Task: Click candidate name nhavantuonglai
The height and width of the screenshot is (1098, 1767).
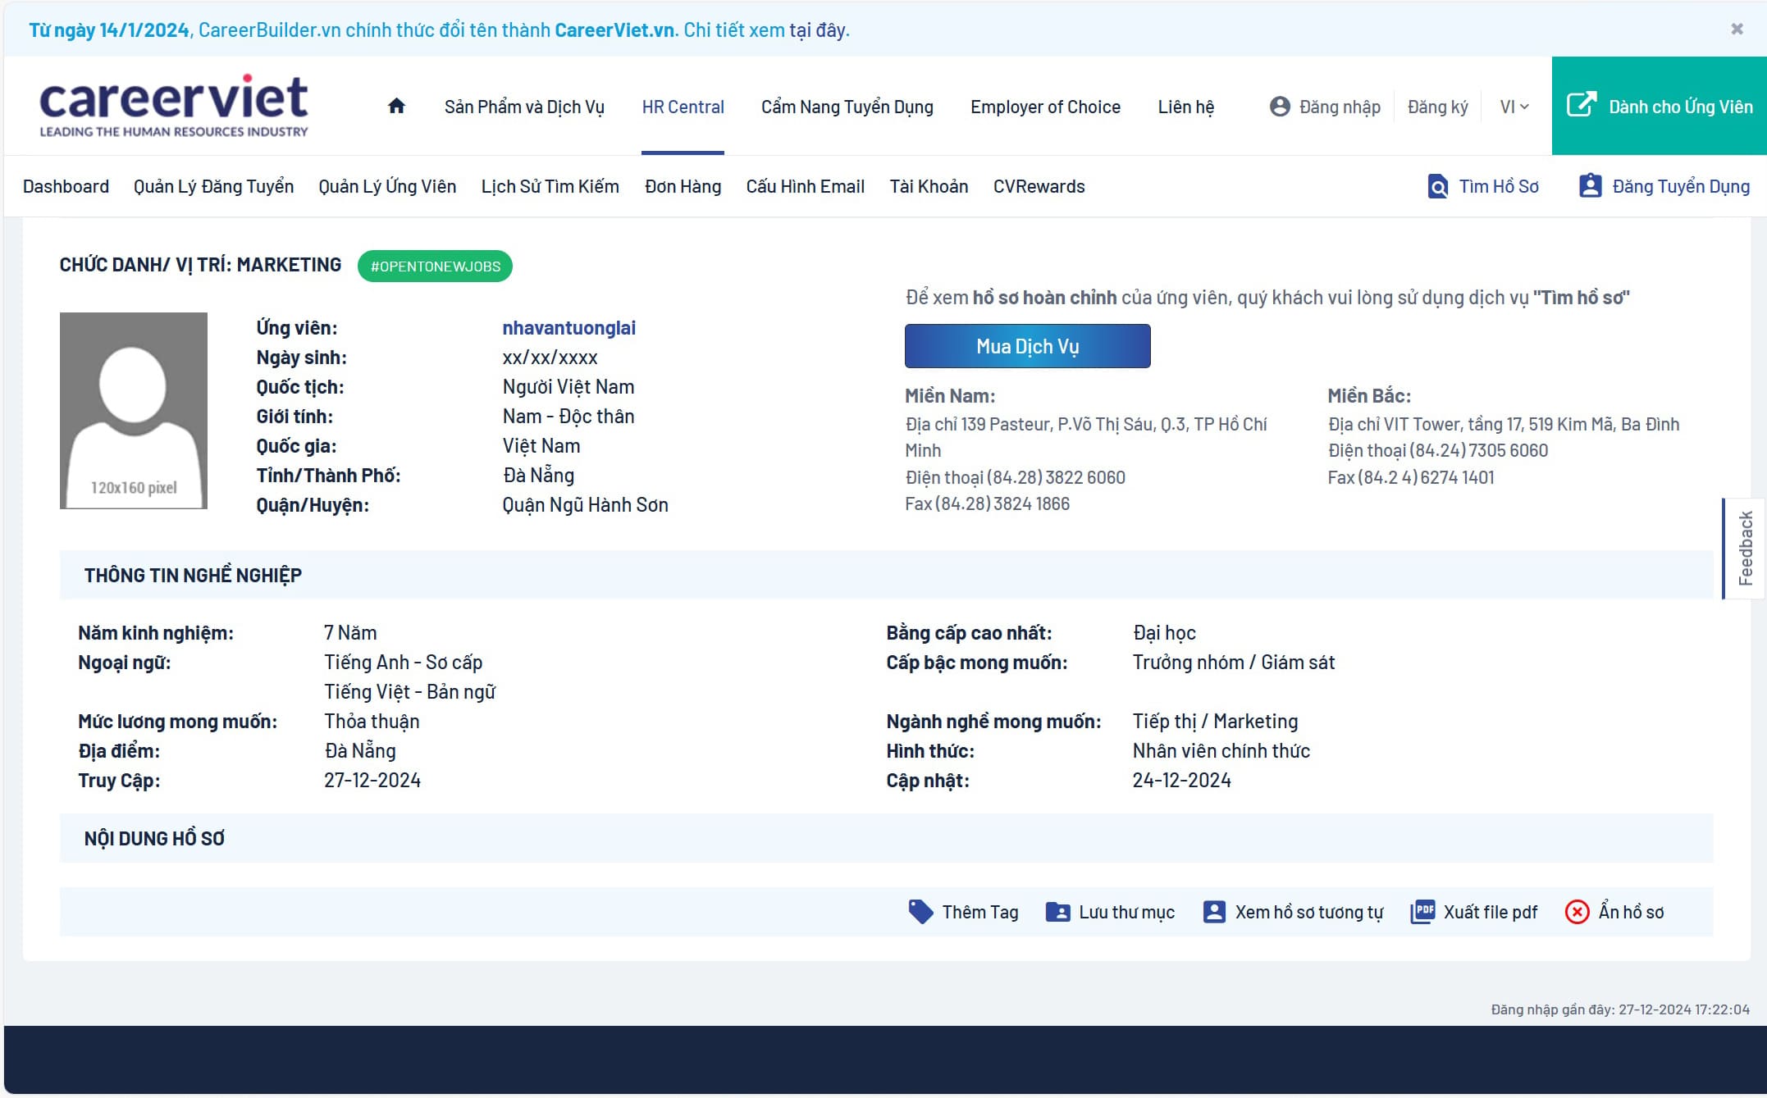Action: click(568, 328)
